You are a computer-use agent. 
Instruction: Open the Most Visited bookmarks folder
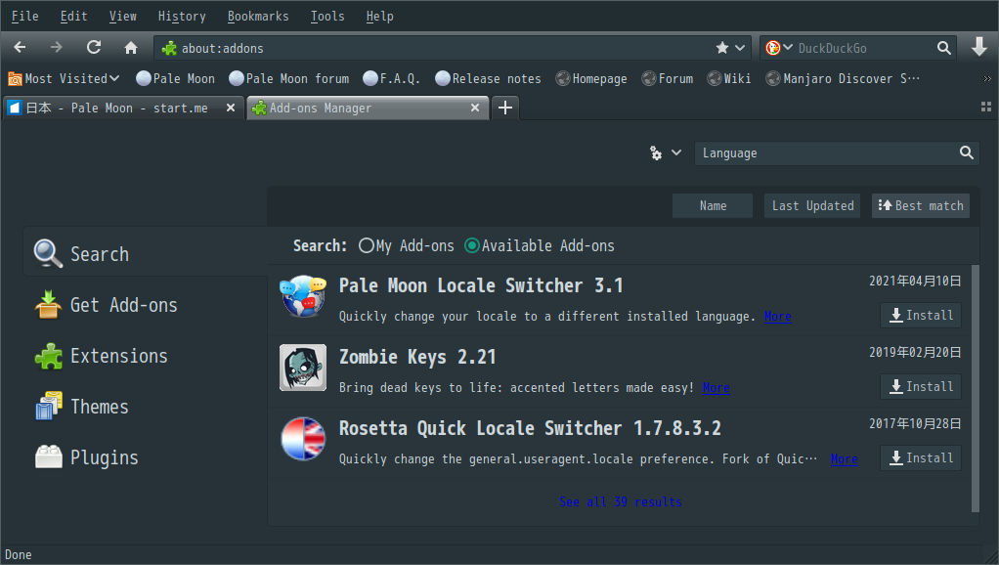coord(64,78)
